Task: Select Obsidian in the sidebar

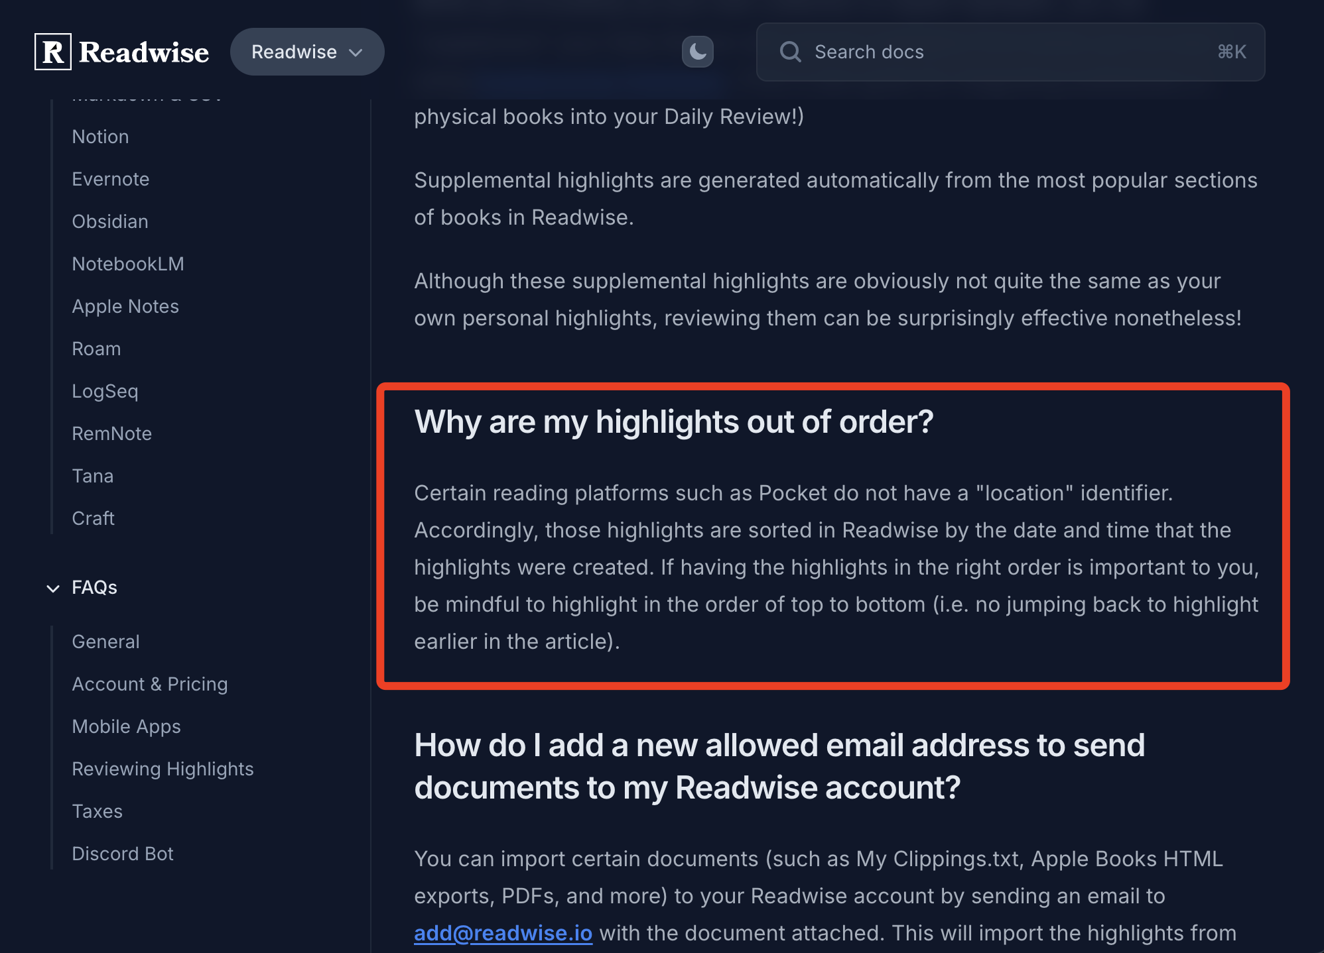Action: click(x=109, y=221)
